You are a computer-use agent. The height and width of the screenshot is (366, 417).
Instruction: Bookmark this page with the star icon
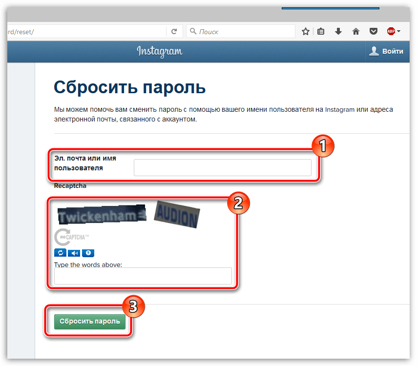coord(306,32)
